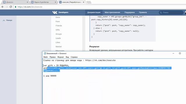Screen dimensions: 186x104
Task: Click the Результат heading text
Action: tap(94, 47)
